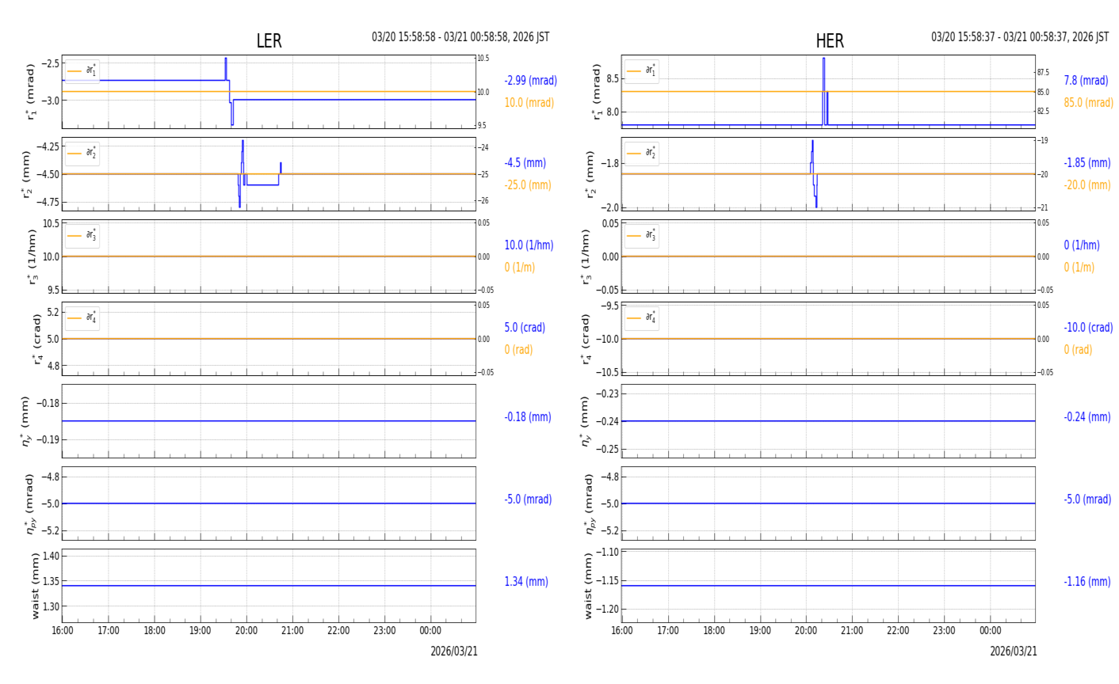1119x684 pixels.
Task: Click the HER 7.8 (mrad) readout
Action: pos(1085,81)
